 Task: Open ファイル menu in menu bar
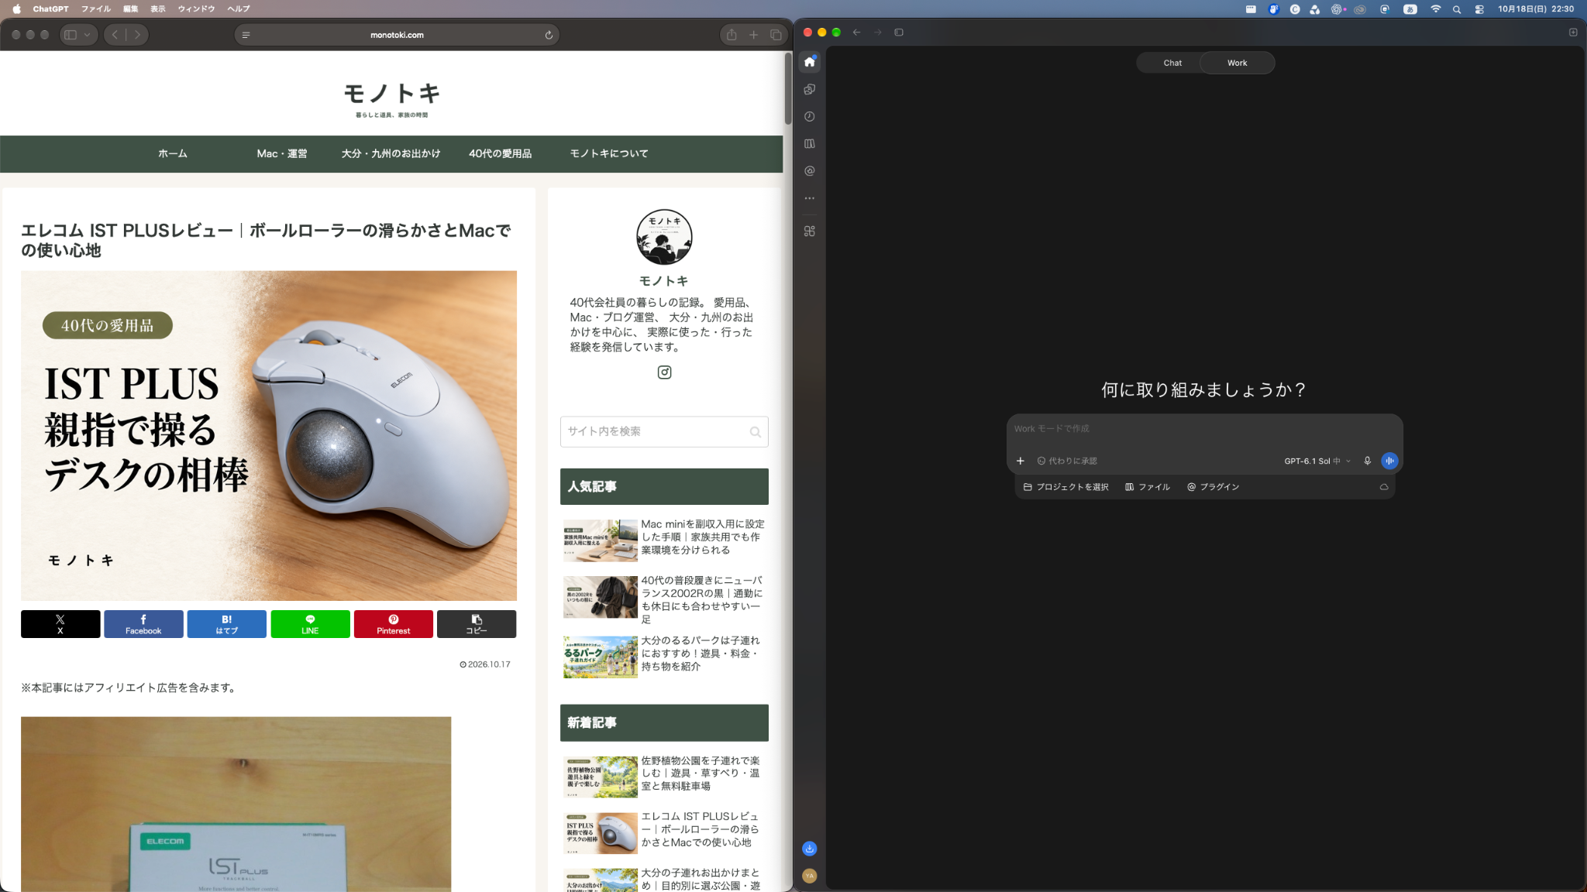pyautogui.click(x=96, y=9)
